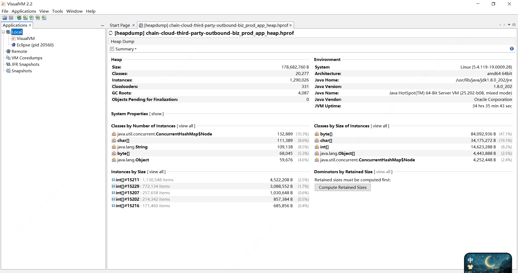This screenshot has width=518, height=273.
Task: Click the Local computer icon in tree
Action: 8,32
